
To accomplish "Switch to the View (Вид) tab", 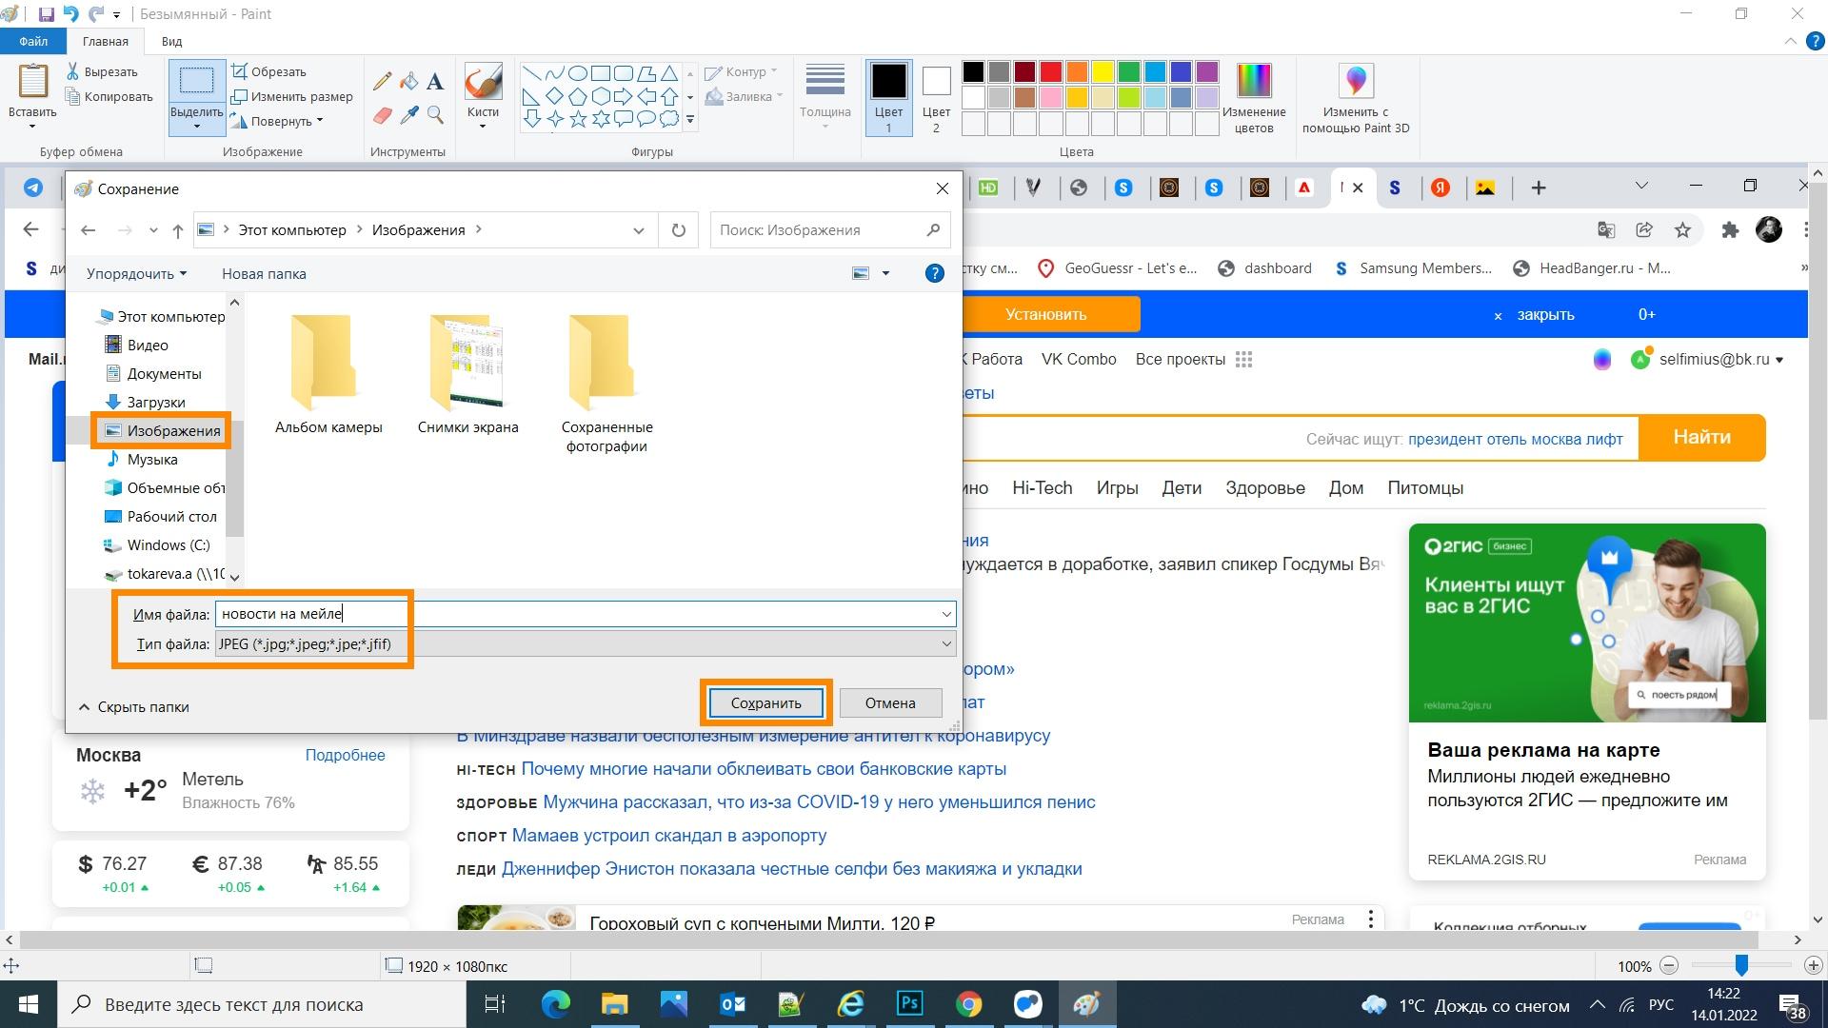I will coord(171,42).
